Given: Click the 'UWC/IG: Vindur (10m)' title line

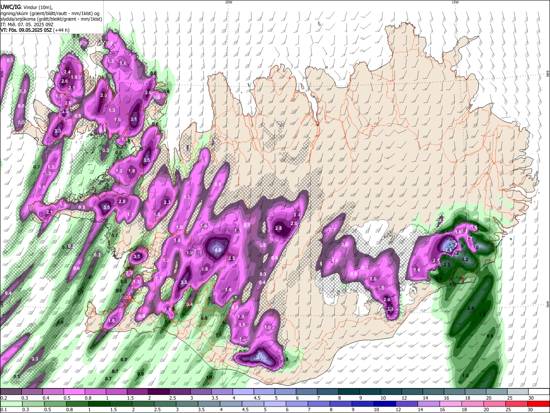Looking at the screenshot, I should coord(27,7).
